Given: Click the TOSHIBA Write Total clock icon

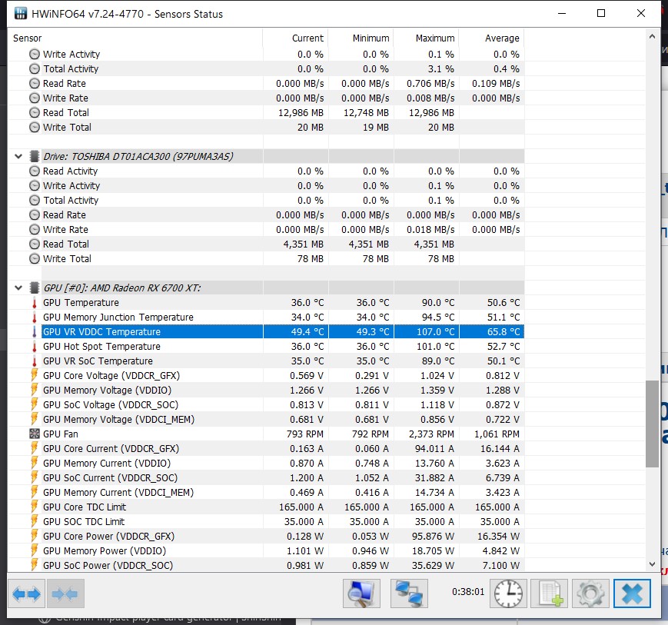Looking at the screenshot, I should [x=35, y=258].
